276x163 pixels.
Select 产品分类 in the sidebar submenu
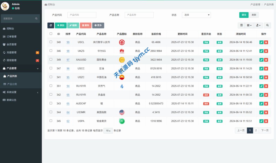[12, 84]
